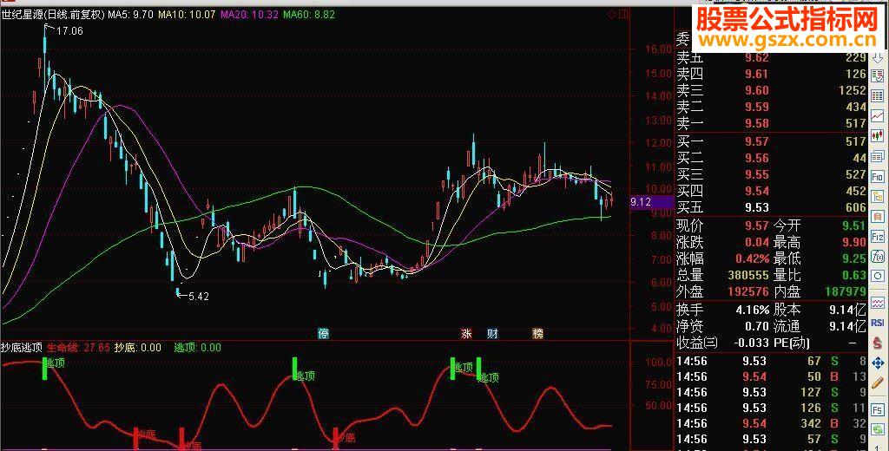889x451 pixels.
Task: Click the 最低 9.25 value
Action: coord(854,258)
